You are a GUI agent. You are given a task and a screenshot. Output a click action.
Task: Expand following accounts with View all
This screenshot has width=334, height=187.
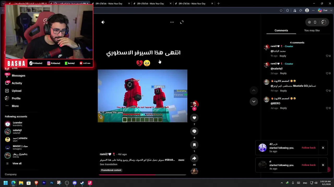17,164
